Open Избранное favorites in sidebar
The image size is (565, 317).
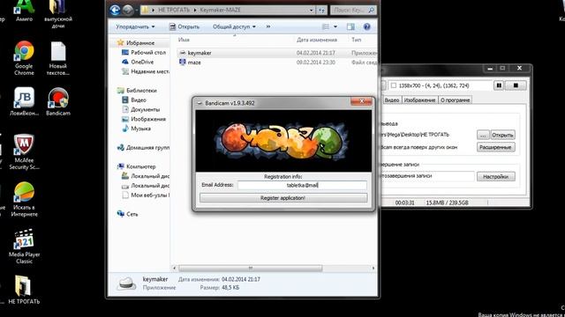(x=139, y=43)
